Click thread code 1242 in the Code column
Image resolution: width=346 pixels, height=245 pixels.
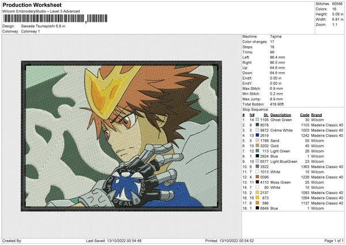tap(305, 135)
